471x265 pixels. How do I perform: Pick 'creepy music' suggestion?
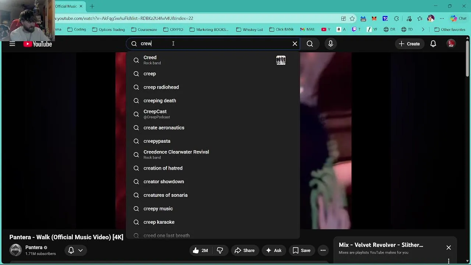(213, 209)
